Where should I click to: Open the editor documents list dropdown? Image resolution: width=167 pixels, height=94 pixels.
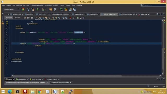(162, 14)
